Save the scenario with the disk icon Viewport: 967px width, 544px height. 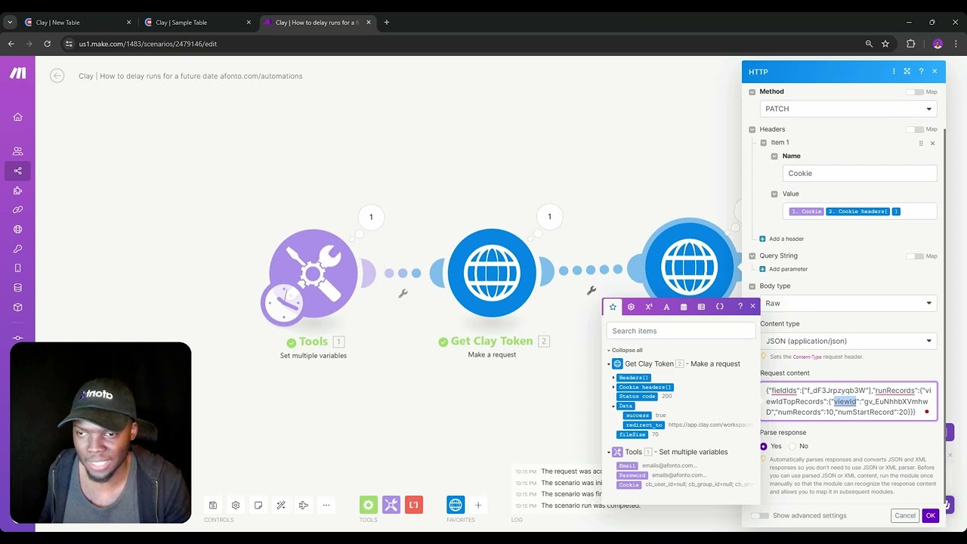click(213, 505)
